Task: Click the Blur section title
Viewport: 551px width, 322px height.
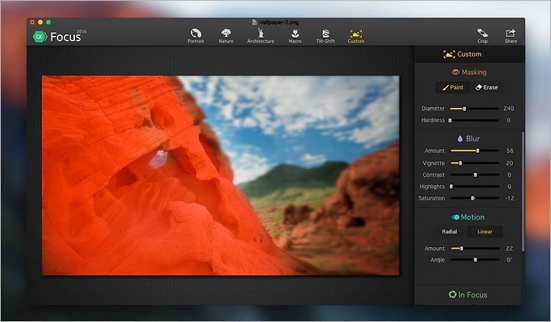Action: pyautogui.click(x=473, y=138)
